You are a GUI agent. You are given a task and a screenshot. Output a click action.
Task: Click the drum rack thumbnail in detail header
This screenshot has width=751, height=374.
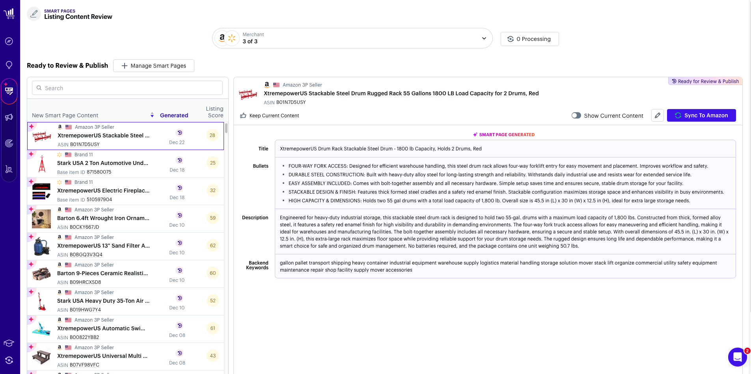point(248,94)
